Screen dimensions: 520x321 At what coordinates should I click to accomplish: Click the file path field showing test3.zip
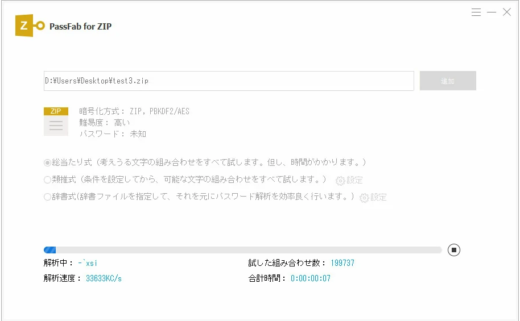tap(229, 81)
